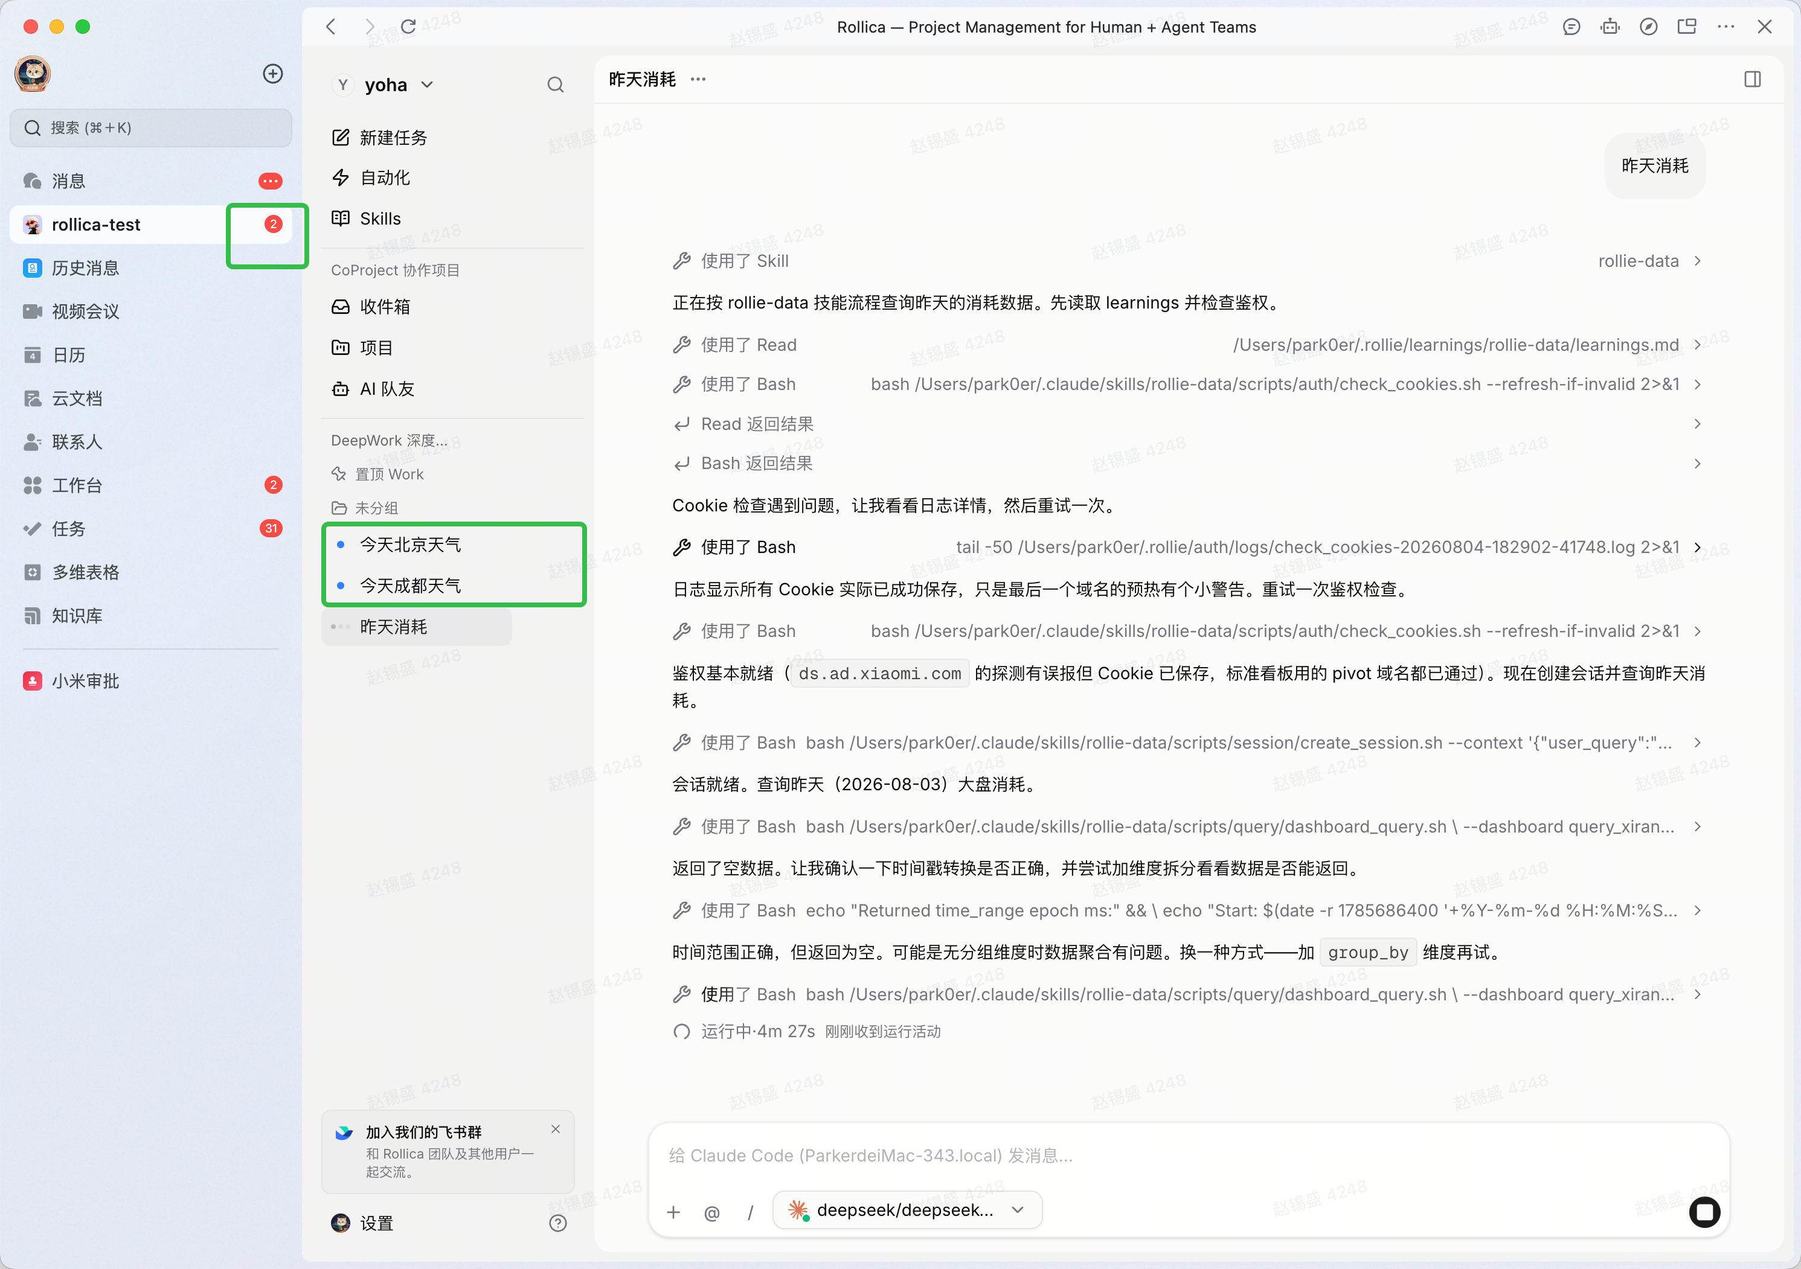Open the deepseek model dropdown
This screenshot has height=1269, width=1801.
(x=908, y=1210)
